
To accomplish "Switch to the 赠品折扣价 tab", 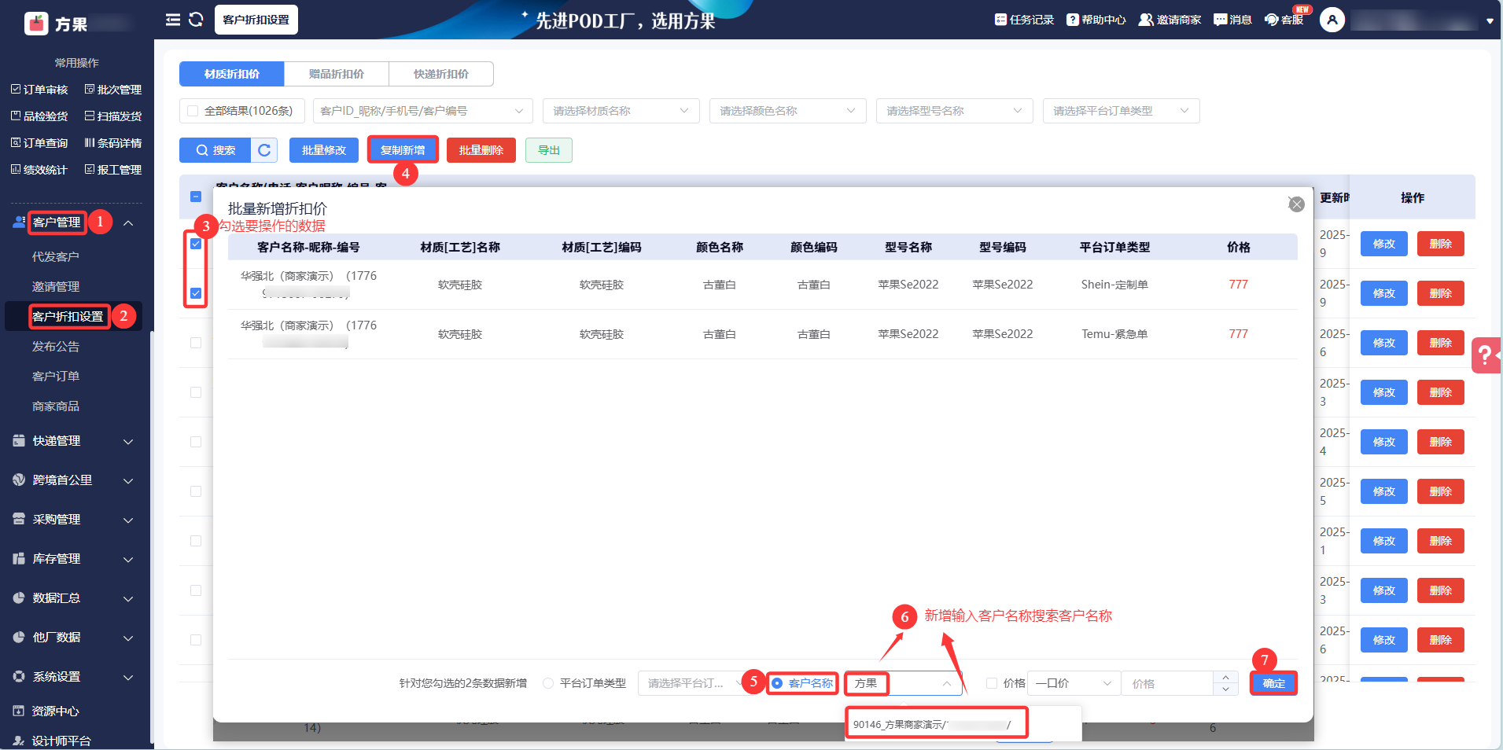I will click(x=337, y=74).
